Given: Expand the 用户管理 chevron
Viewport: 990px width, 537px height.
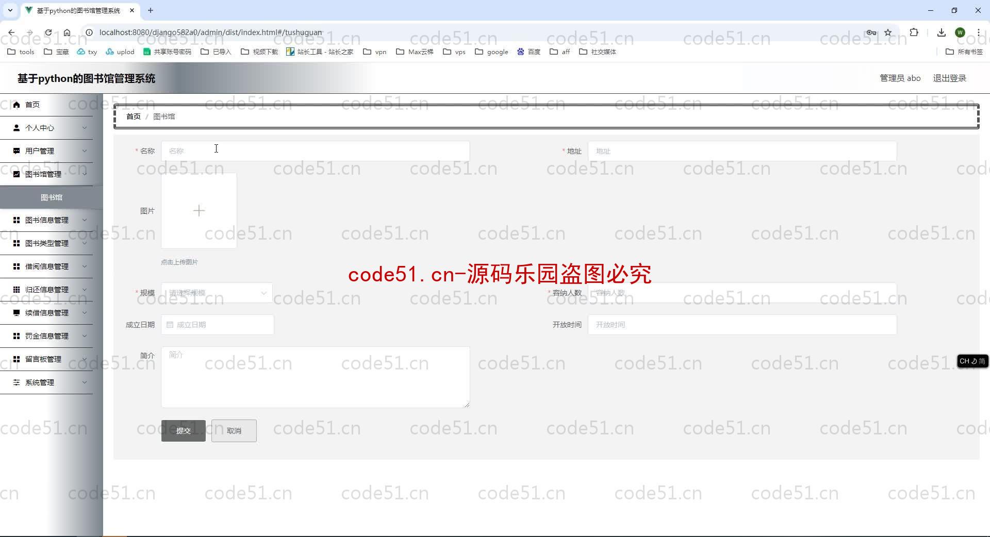Looking at the screenshot, I should pyautogui.click(x=85, y=151).
